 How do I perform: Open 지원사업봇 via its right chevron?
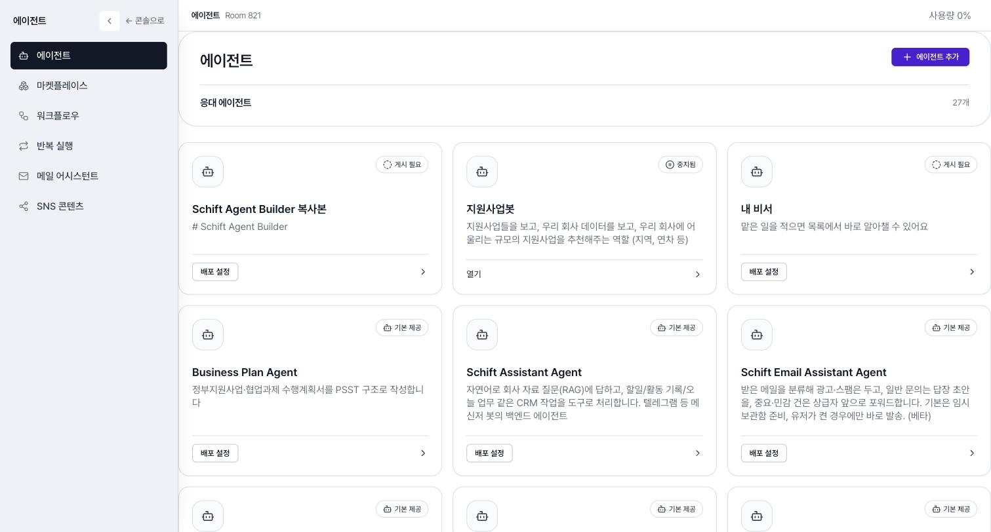pos(698,275)
